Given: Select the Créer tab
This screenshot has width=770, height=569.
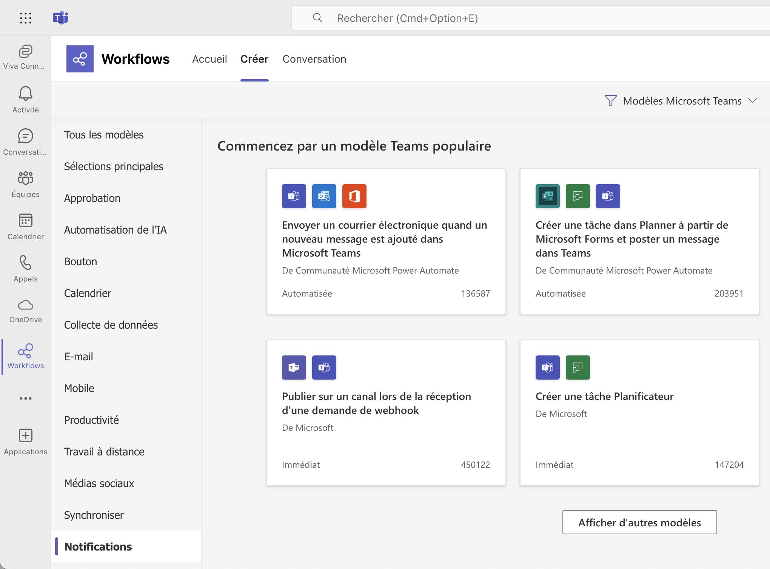Looking at the screenshot, I should 254,59.
